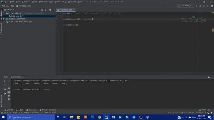Click the locate file target icon in Project panel
This screenshot has width=214, height=120.
[42, 10]
